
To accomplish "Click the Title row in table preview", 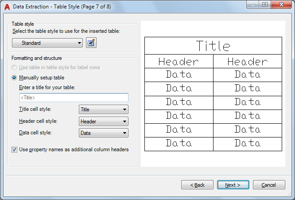I will click(213, 46).
